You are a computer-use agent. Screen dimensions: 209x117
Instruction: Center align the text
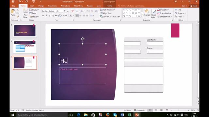tap(80, 16)
